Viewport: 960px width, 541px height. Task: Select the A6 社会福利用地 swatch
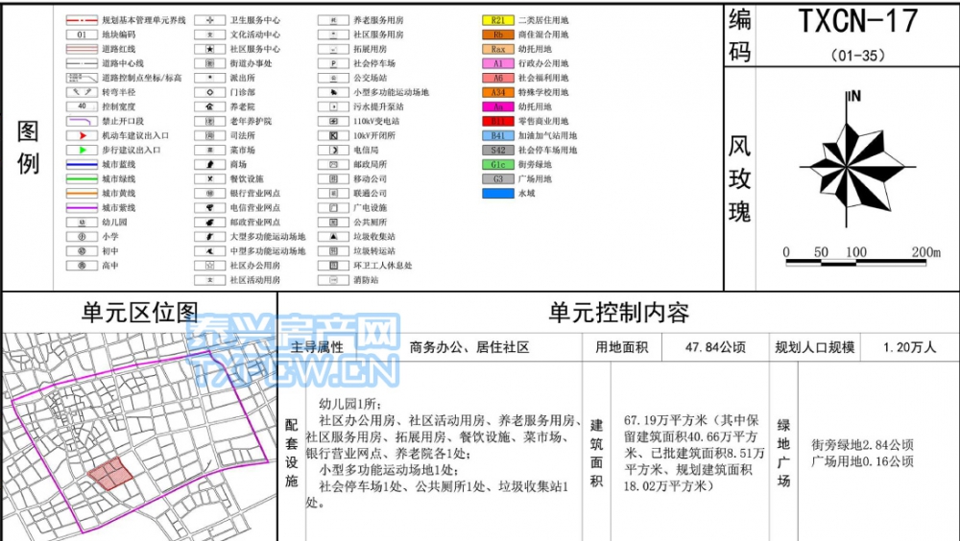click(x=498, y=78)
